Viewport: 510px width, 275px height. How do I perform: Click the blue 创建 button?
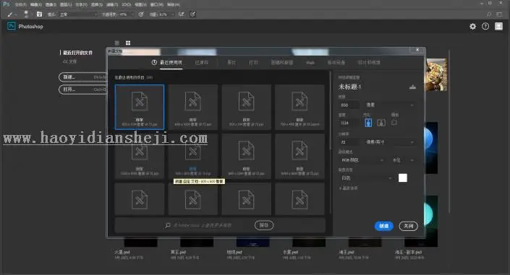click(384, 226)
